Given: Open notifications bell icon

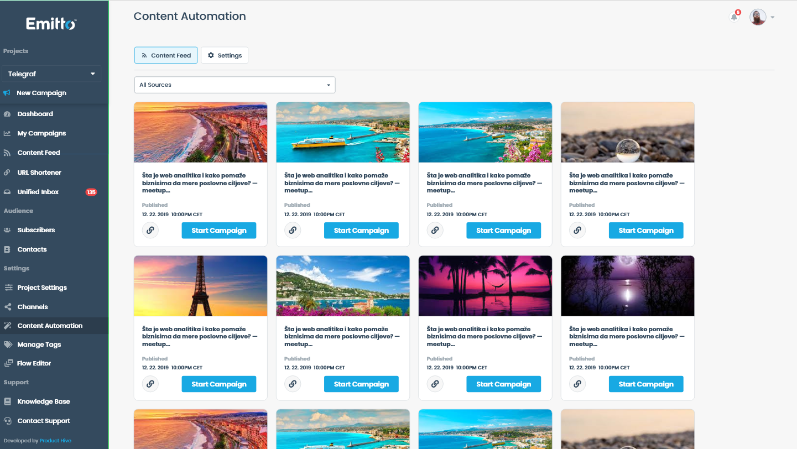Looking at the screenshot, I should click(x=734, y=17).
